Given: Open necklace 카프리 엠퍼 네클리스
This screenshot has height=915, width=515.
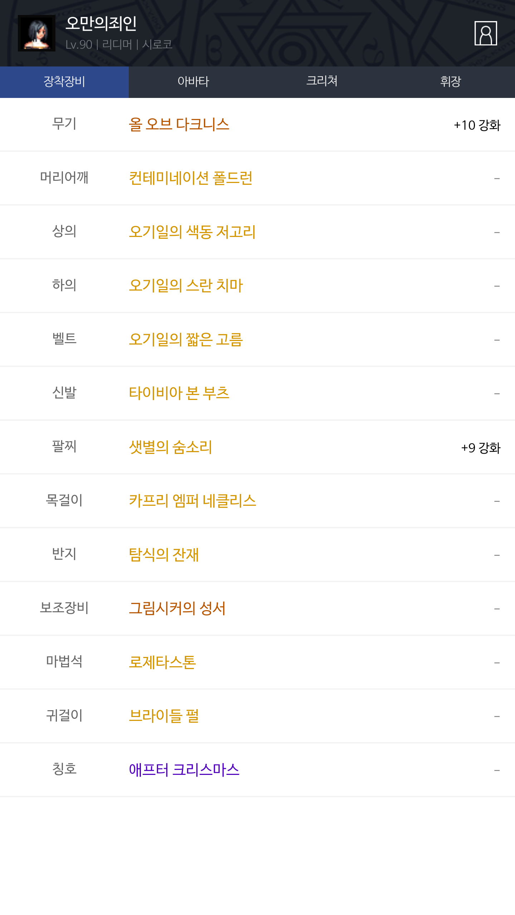Looking at the screenshot, I should point(192,501).
